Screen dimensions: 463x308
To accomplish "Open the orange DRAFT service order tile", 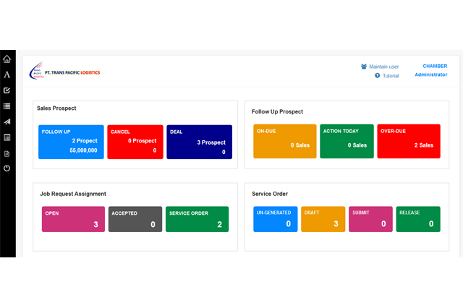I will point(323,219).
